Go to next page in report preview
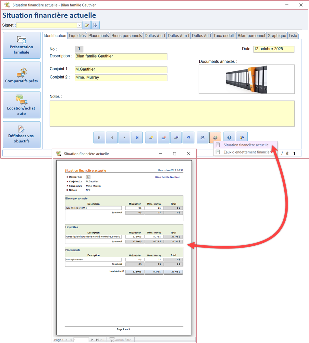The image size is (309, 343). 92,340
